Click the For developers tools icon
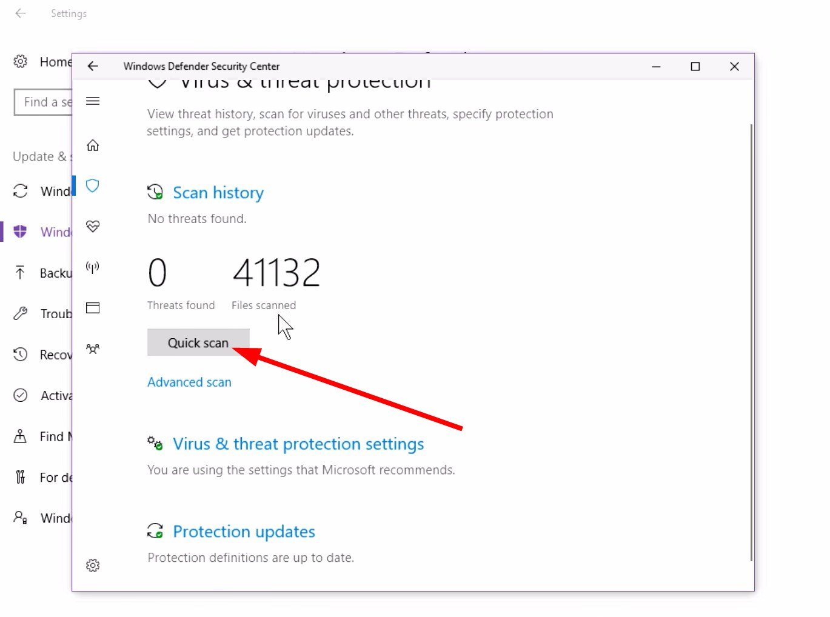830x617 pixels. [x=21, y=477]
